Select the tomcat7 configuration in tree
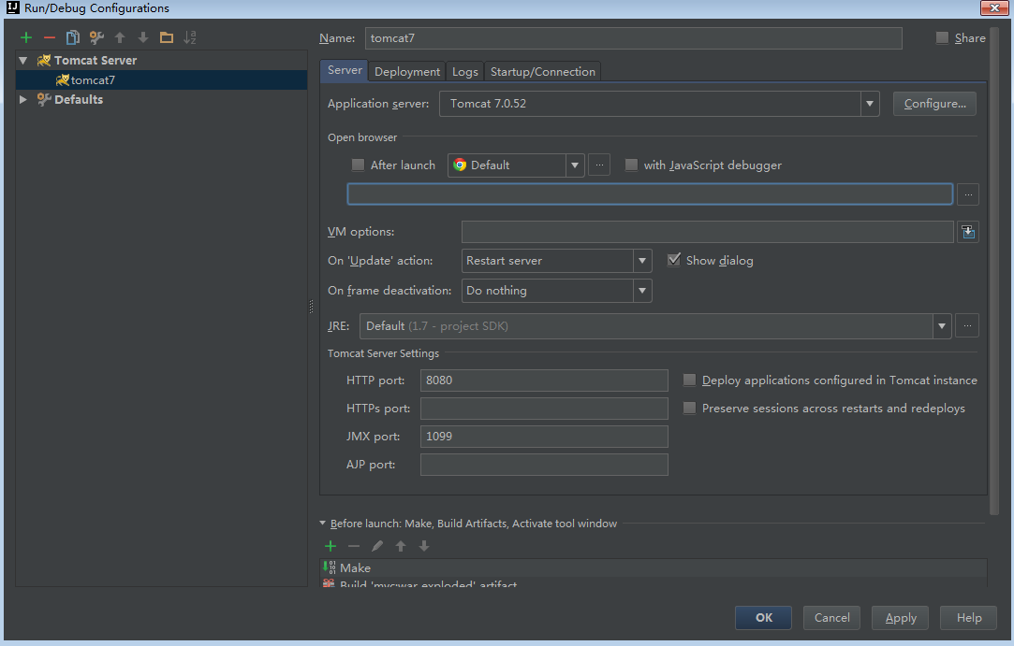 [93, 80]
